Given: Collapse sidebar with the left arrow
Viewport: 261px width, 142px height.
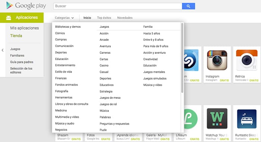Looking at the screenshot, I should click(x=3, y=50).
